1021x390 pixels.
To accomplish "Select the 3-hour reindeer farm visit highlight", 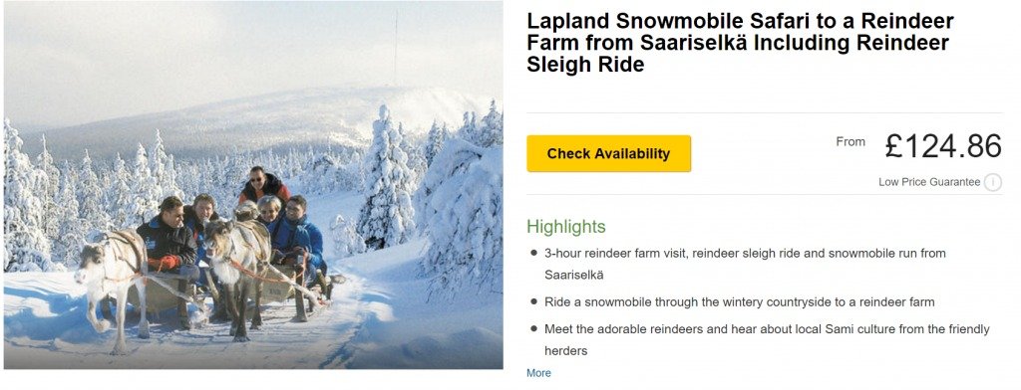I will (x=745, y=264).
